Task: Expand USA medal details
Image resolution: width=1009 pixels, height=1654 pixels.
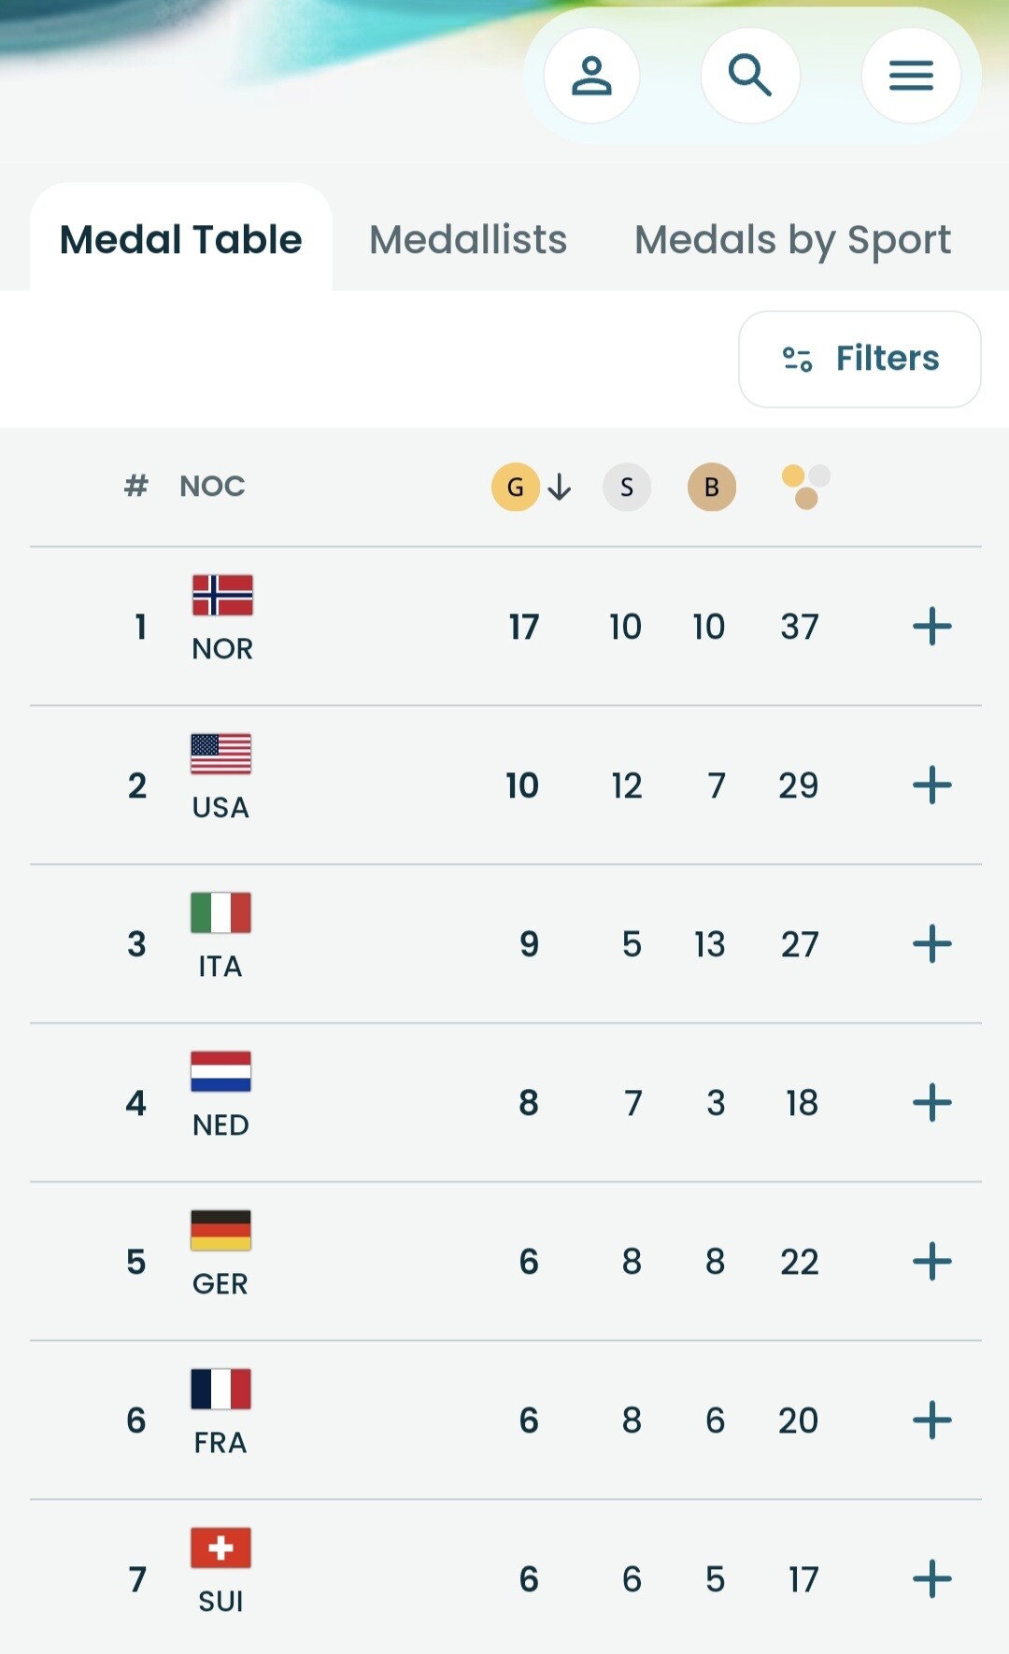Action: pos(931,785)
